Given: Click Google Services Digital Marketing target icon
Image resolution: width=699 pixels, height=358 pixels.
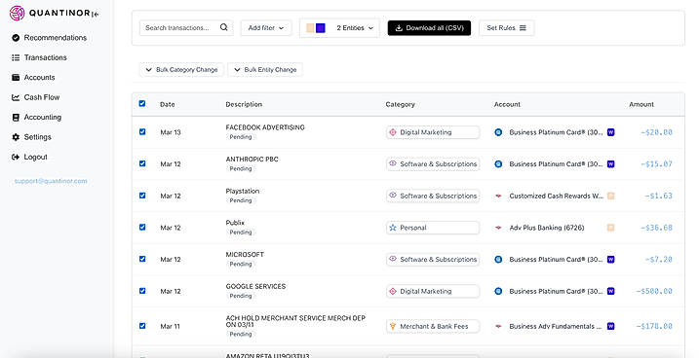Looking at the screenshot, I should point(393,291).
